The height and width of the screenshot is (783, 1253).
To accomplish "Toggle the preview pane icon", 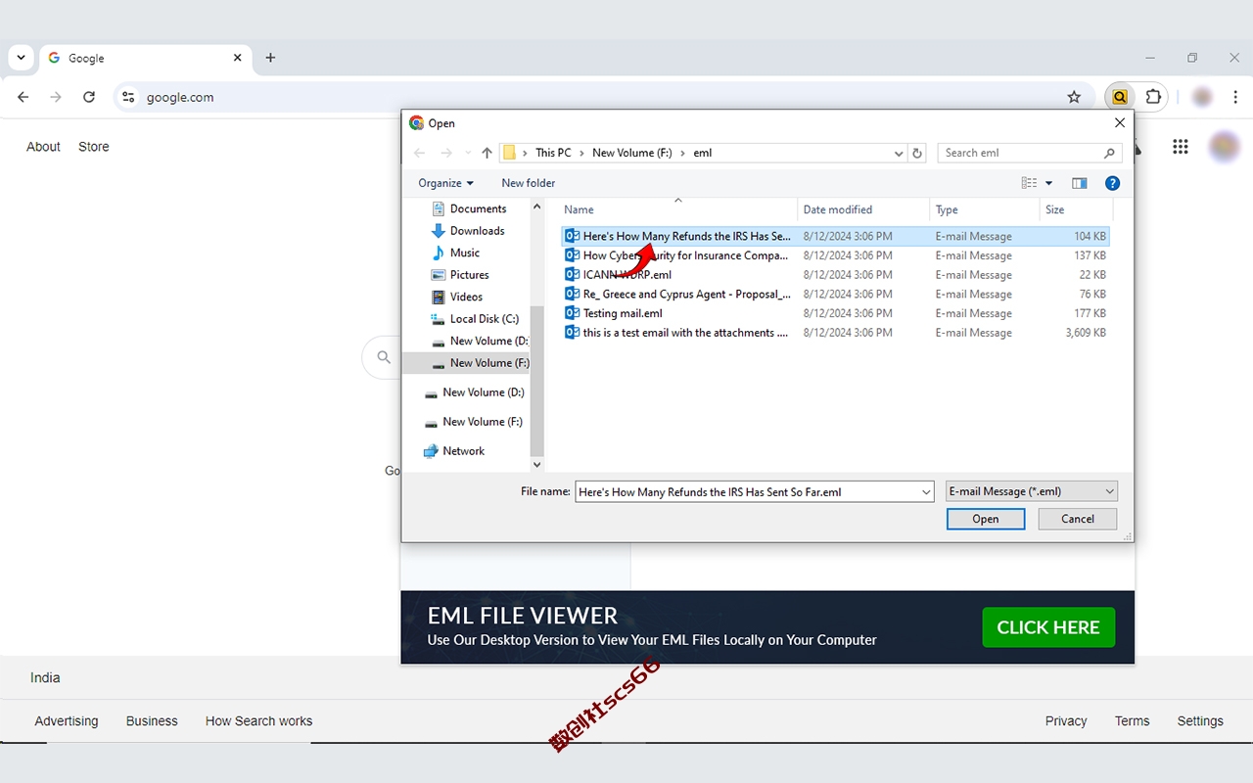I will pos(1080,183).
